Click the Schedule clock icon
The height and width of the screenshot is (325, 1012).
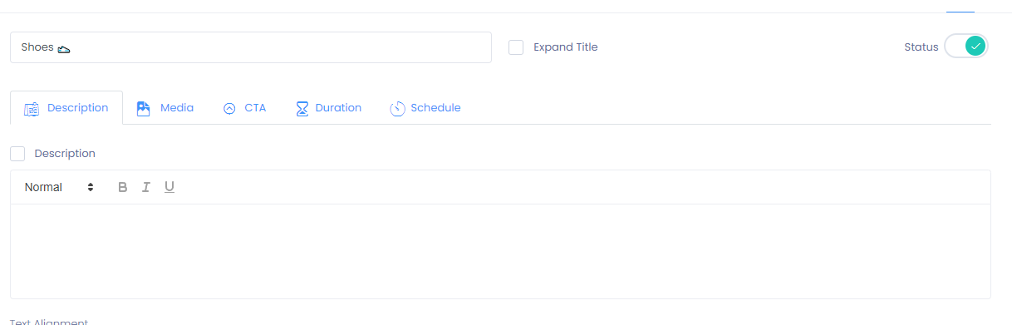coord(397,109)
